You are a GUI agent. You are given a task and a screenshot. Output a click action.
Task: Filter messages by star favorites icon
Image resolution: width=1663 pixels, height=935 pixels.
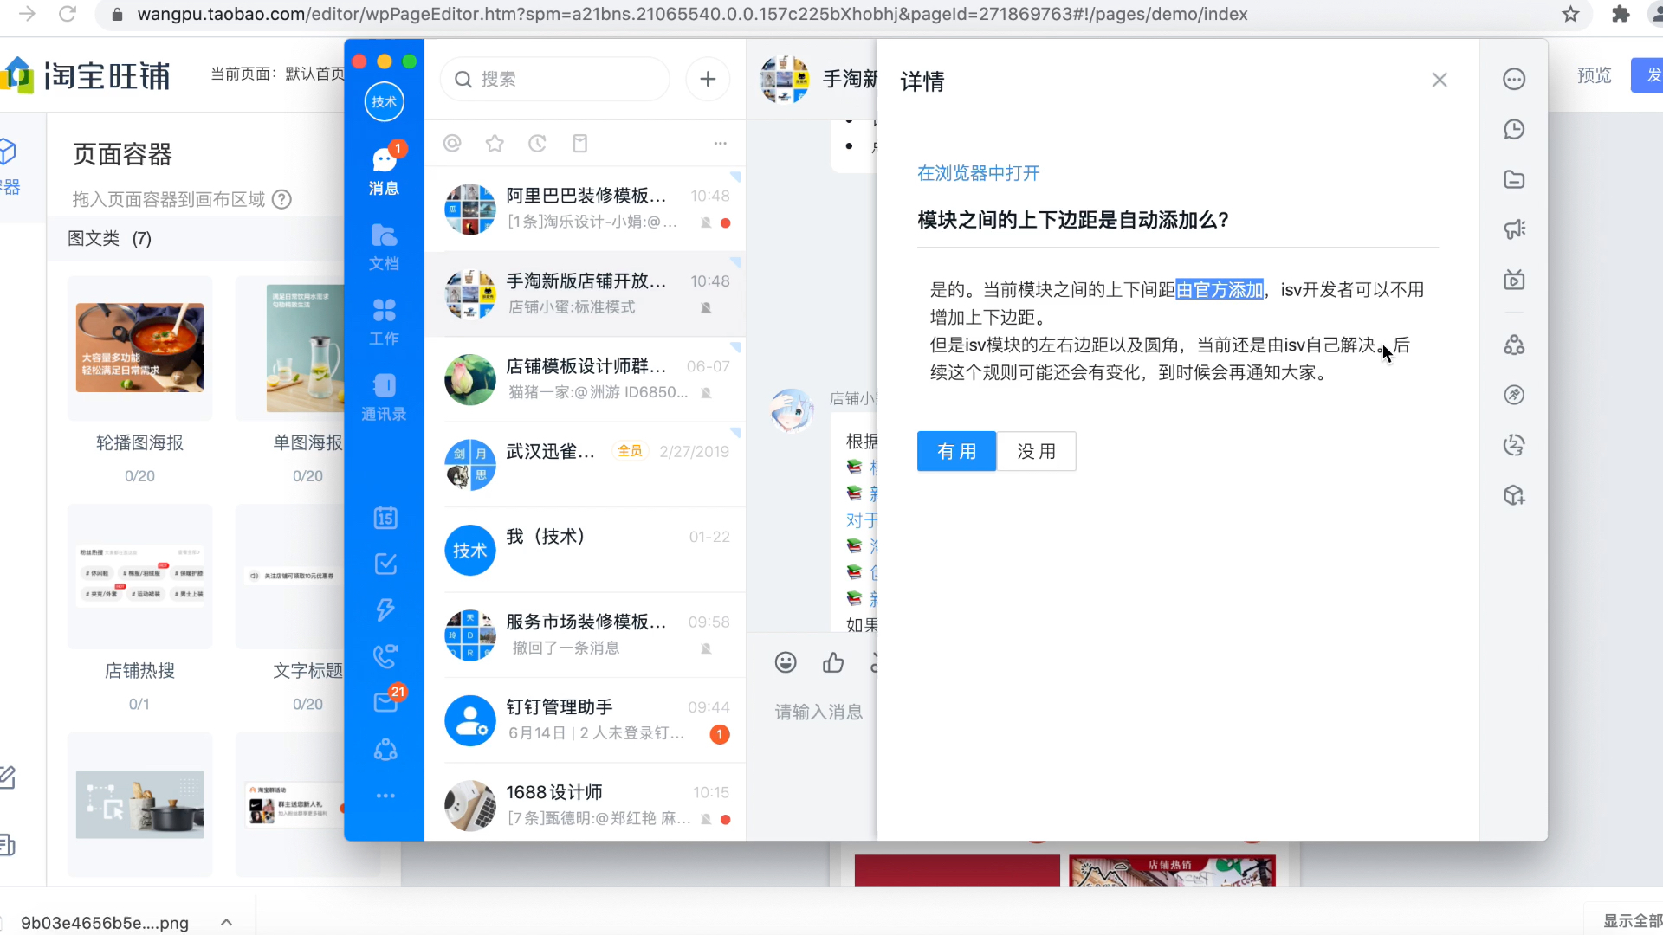[495, 143]
